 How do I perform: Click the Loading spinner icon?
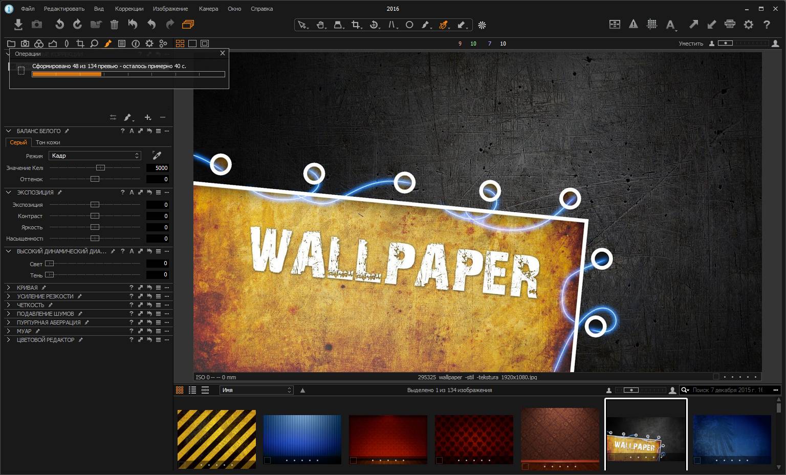[x=482, y=25]
